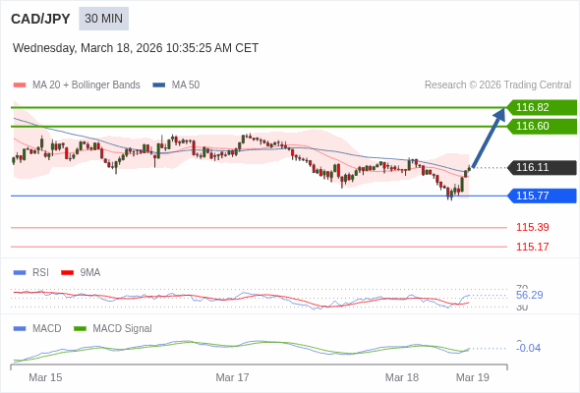
Task: Click the MACD Signal legend swatch
Action: click(x=80, y=329)
